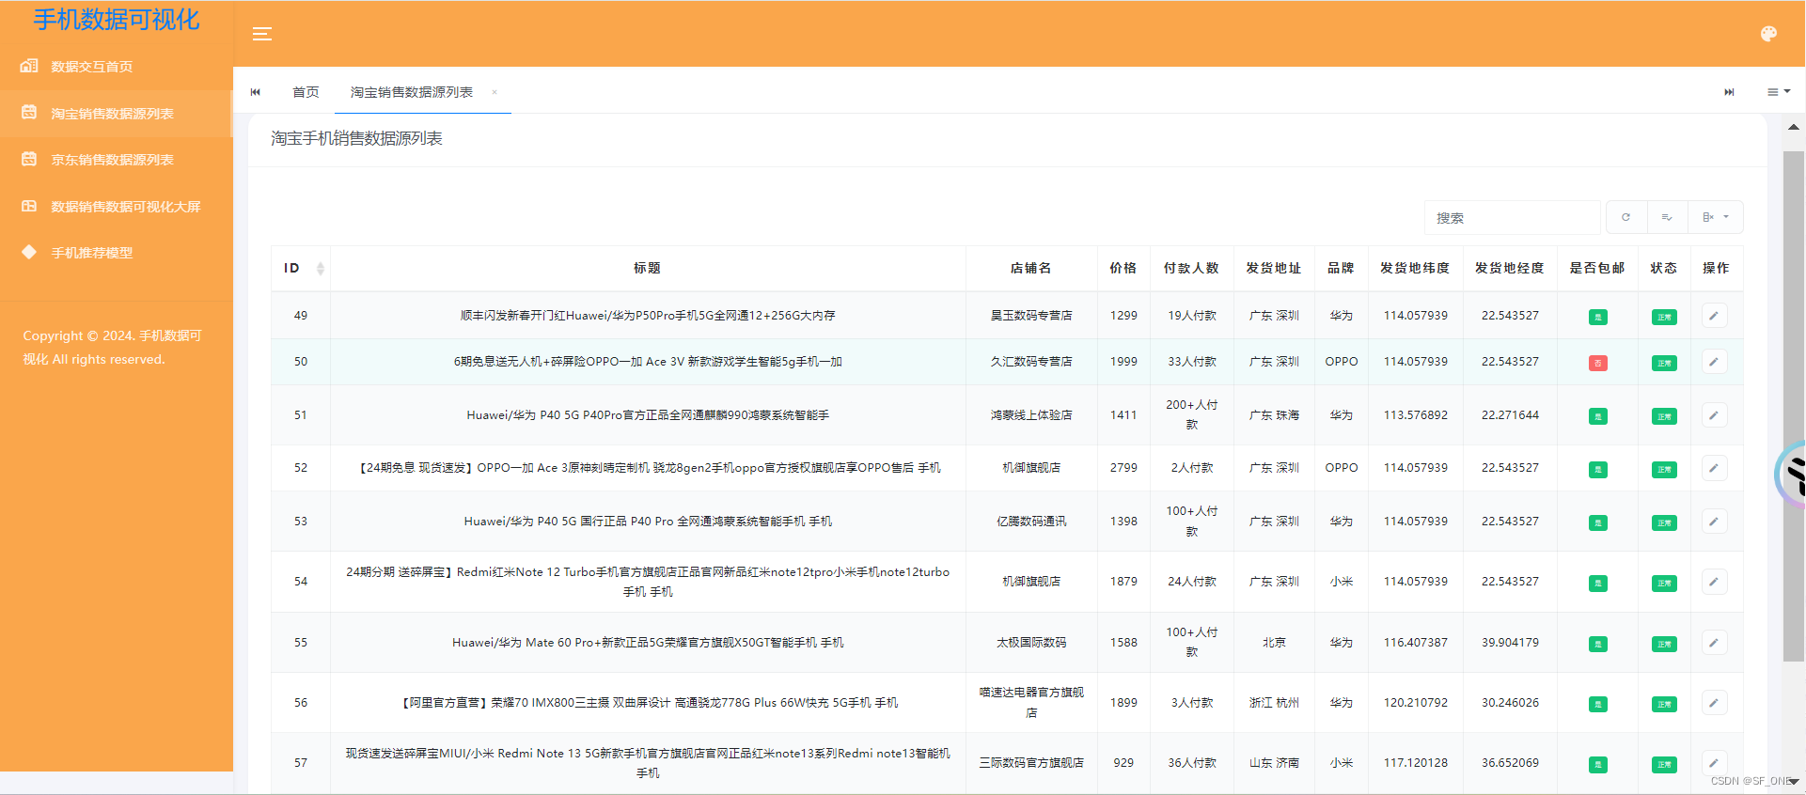Toggle 状态 badge in row 49

[1664, 317]
